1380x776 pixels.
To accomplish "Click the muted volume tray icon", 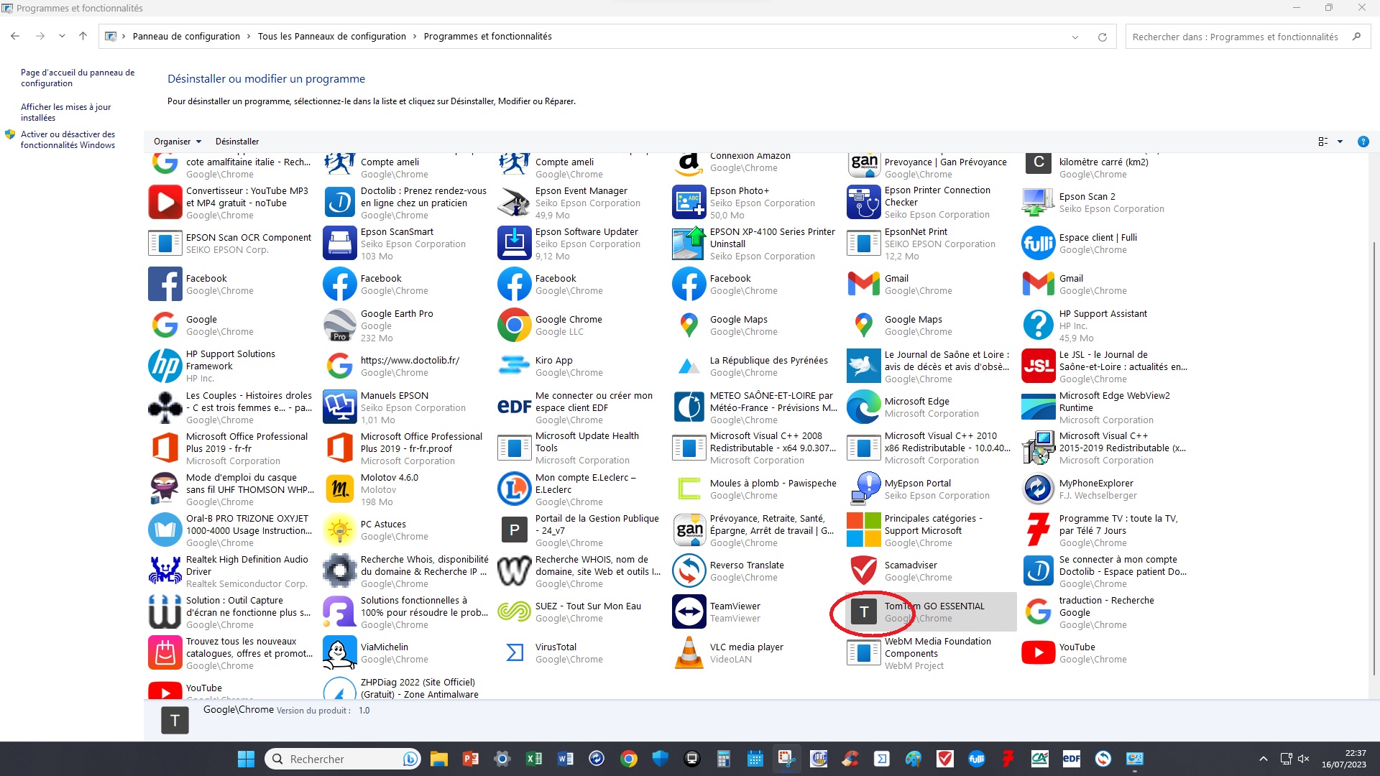I will pyautogui.click(x=1304, y=759).
